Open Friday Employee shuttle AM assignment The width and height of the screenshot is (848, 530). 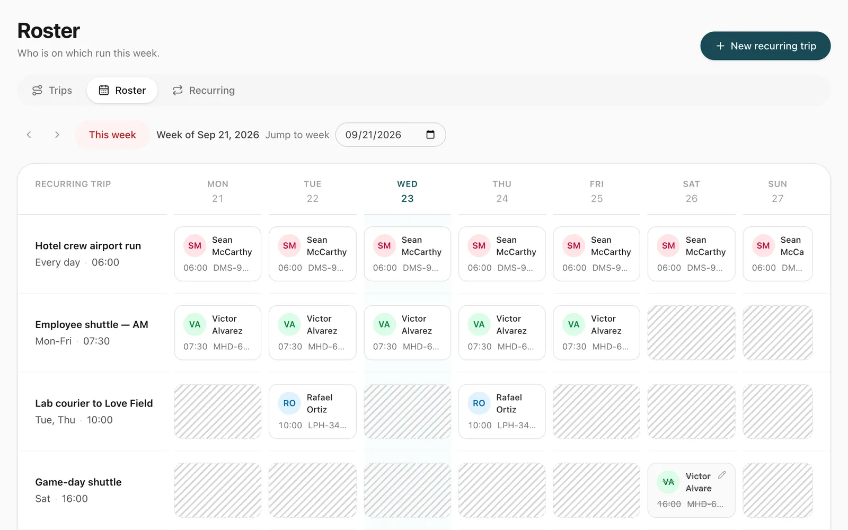coord(597,333)
